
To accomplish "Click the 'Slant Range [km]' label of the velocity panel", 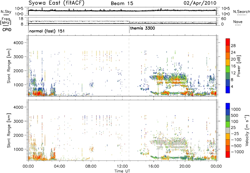I will click(9, 130).
